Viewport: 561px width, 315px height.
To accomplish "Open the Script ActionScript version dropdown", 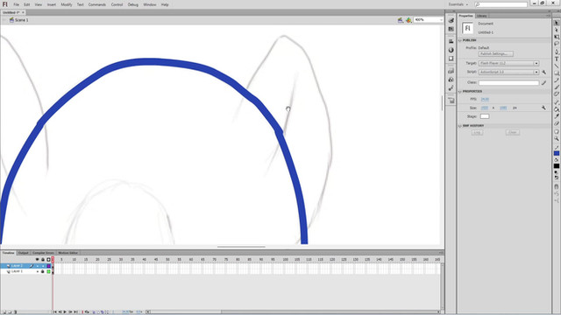I will 508,72.
